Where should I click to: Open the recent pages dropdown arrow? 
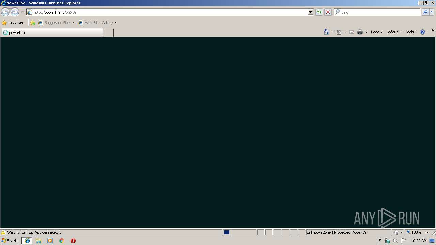(x=22, y=12)
